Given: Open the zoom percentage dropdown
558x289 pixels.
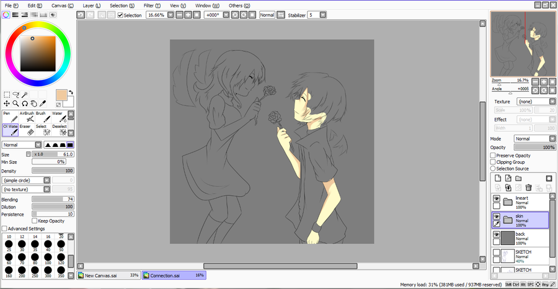Looking at the screenshot, I should click(x=170, y=15).
